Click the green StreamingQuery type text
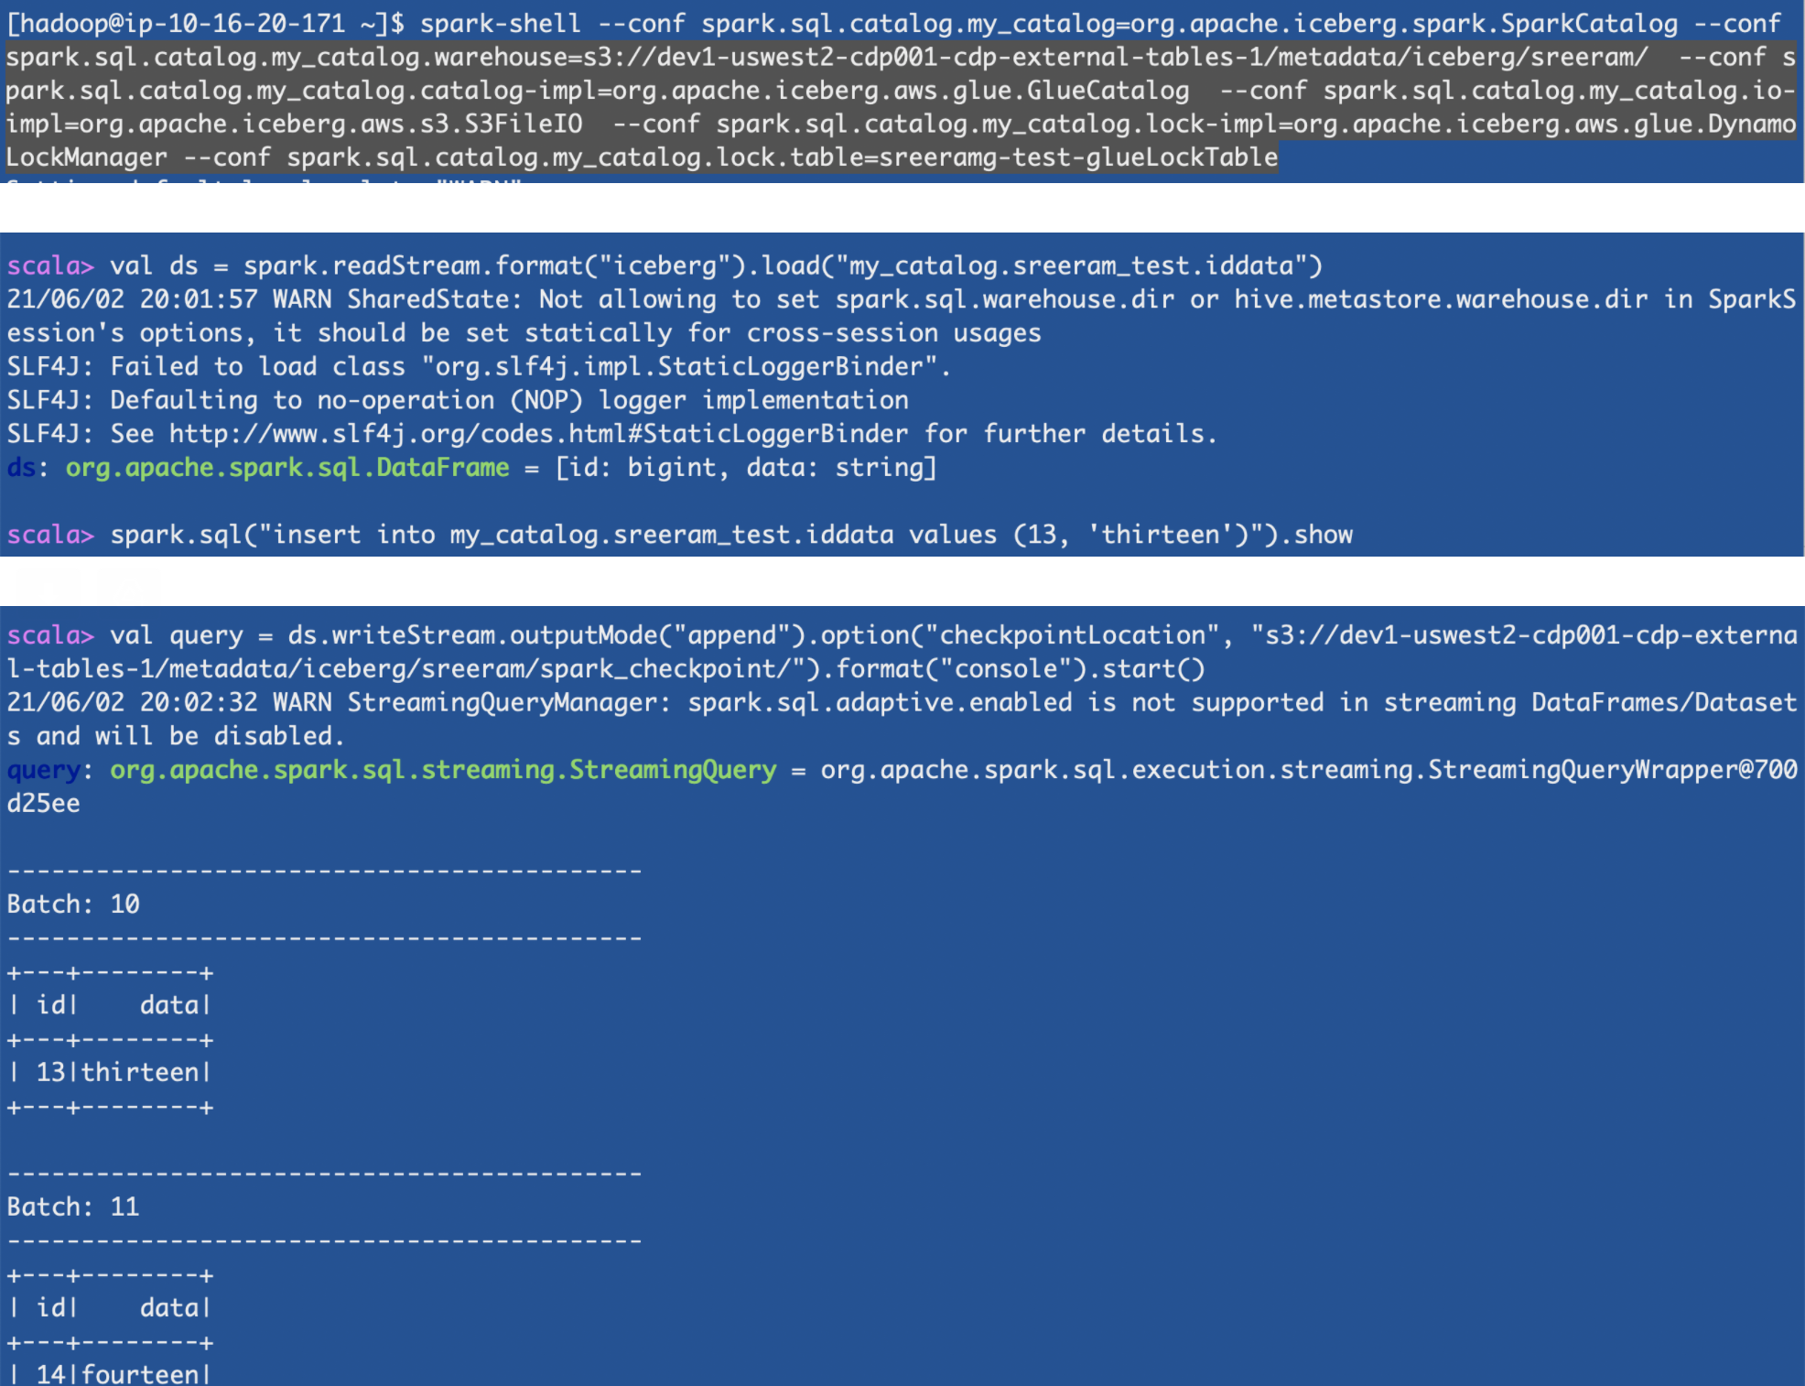This screenshot has width=1805, height=1386. click(x=443, y=770)
